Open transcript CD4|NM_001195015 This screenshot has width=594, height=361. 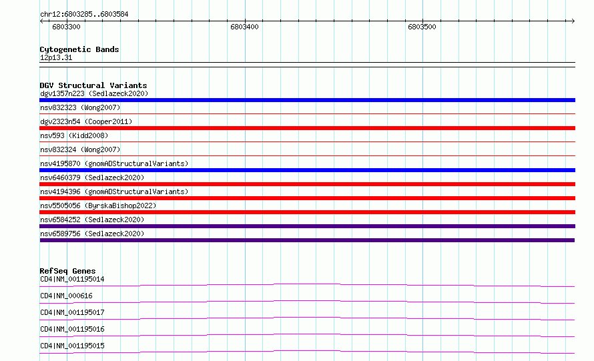tap(72, 346)
